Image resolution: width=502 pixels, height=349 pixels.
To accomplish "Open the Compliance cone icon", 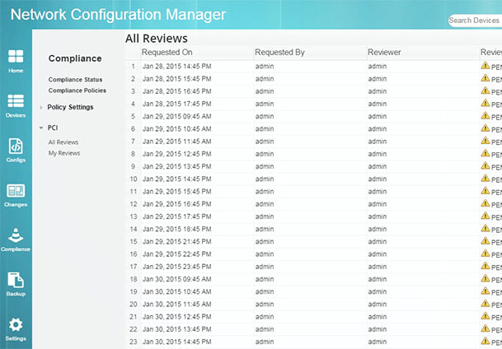I will click(16, 236).
